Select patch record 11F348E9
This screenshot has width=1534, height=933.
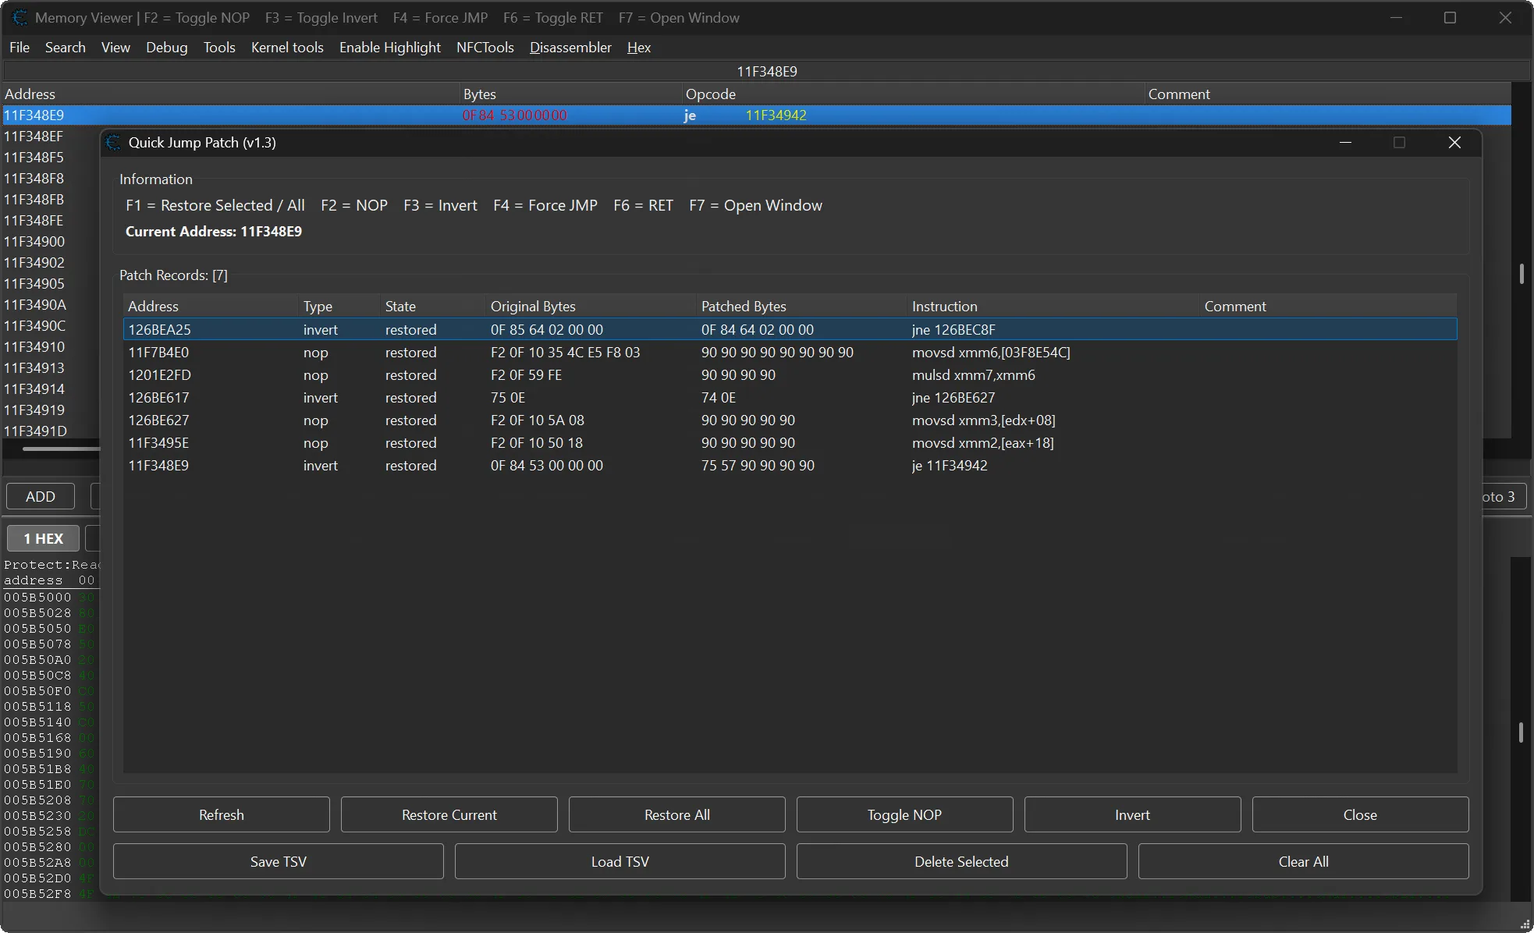tap(790, 465)
